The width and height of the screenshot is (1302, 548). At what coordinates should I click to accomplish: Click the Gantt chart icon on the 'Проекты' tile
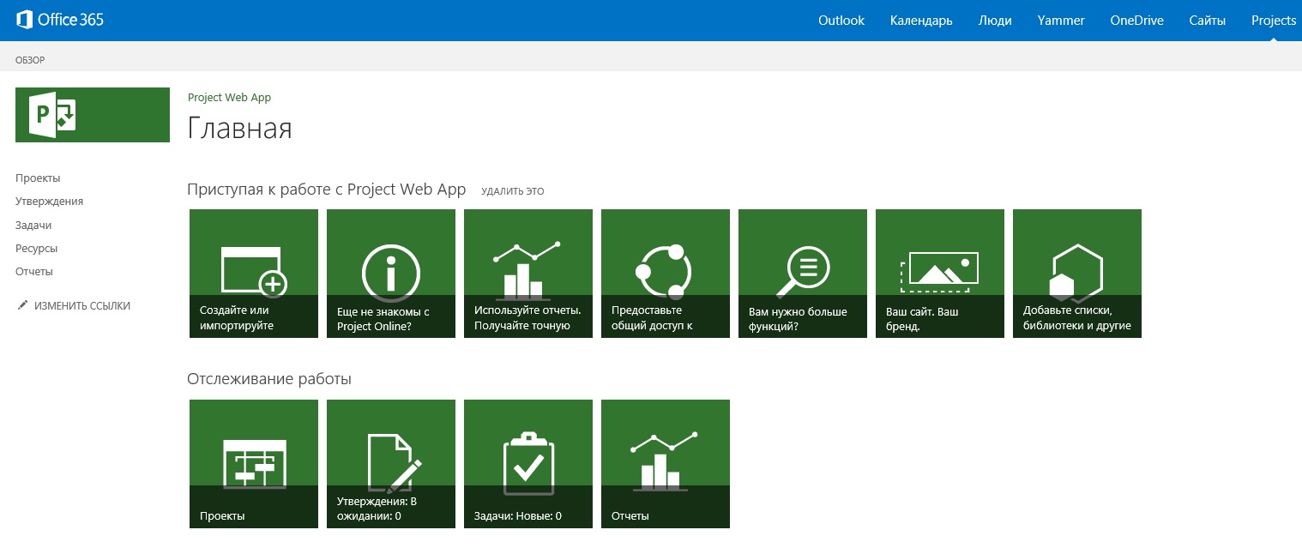pyautogui.click(x=254, y=463)
